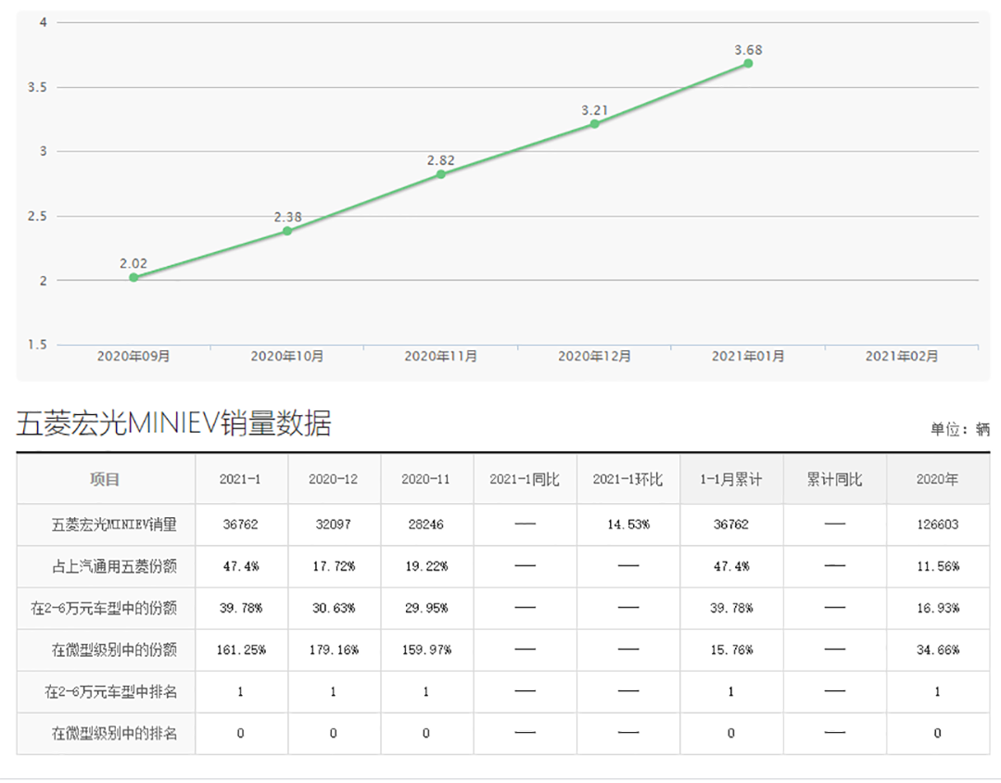Click the 2.02 data point on the line
This screenshot has height=783, width=1001.
[x=133, y=277]
